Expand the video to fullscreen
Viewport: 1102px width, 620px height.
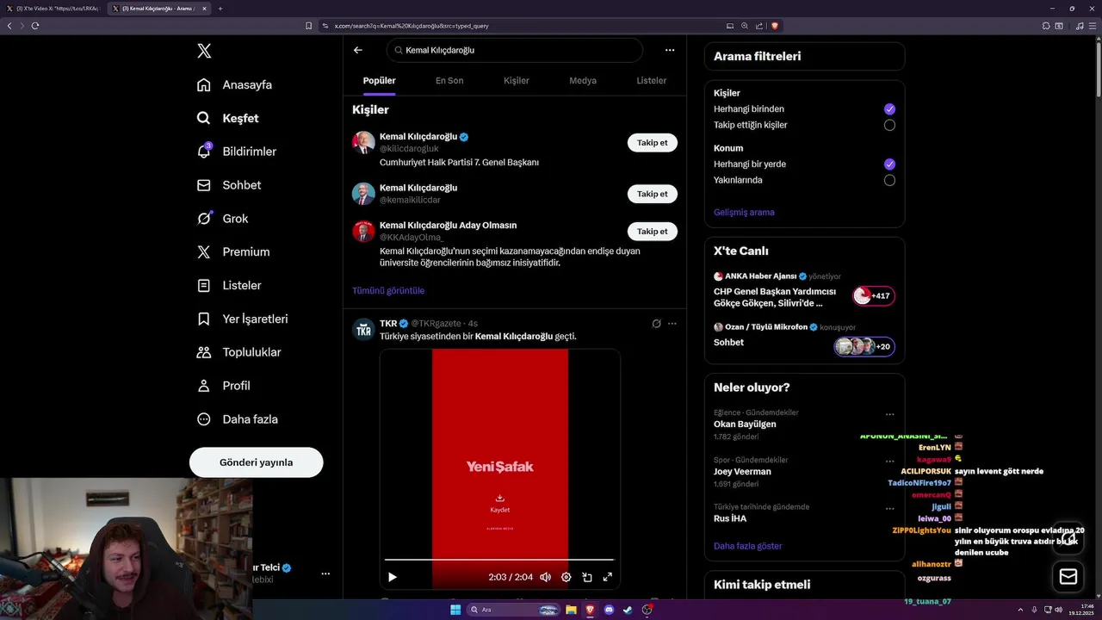(x=607, y=577)
